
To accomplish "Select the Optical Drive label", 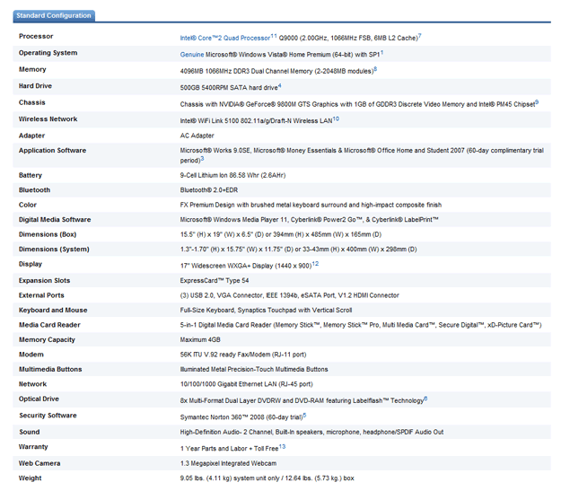I will pos(39,399).
